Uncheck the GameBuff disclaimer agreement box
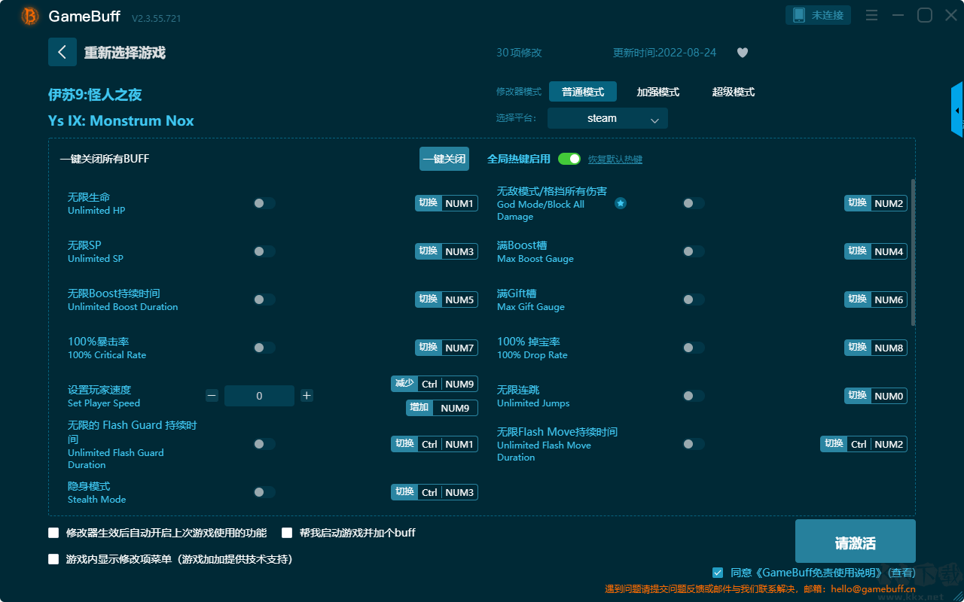This screenshot has height=602, width=964. [x=718, y=573]
